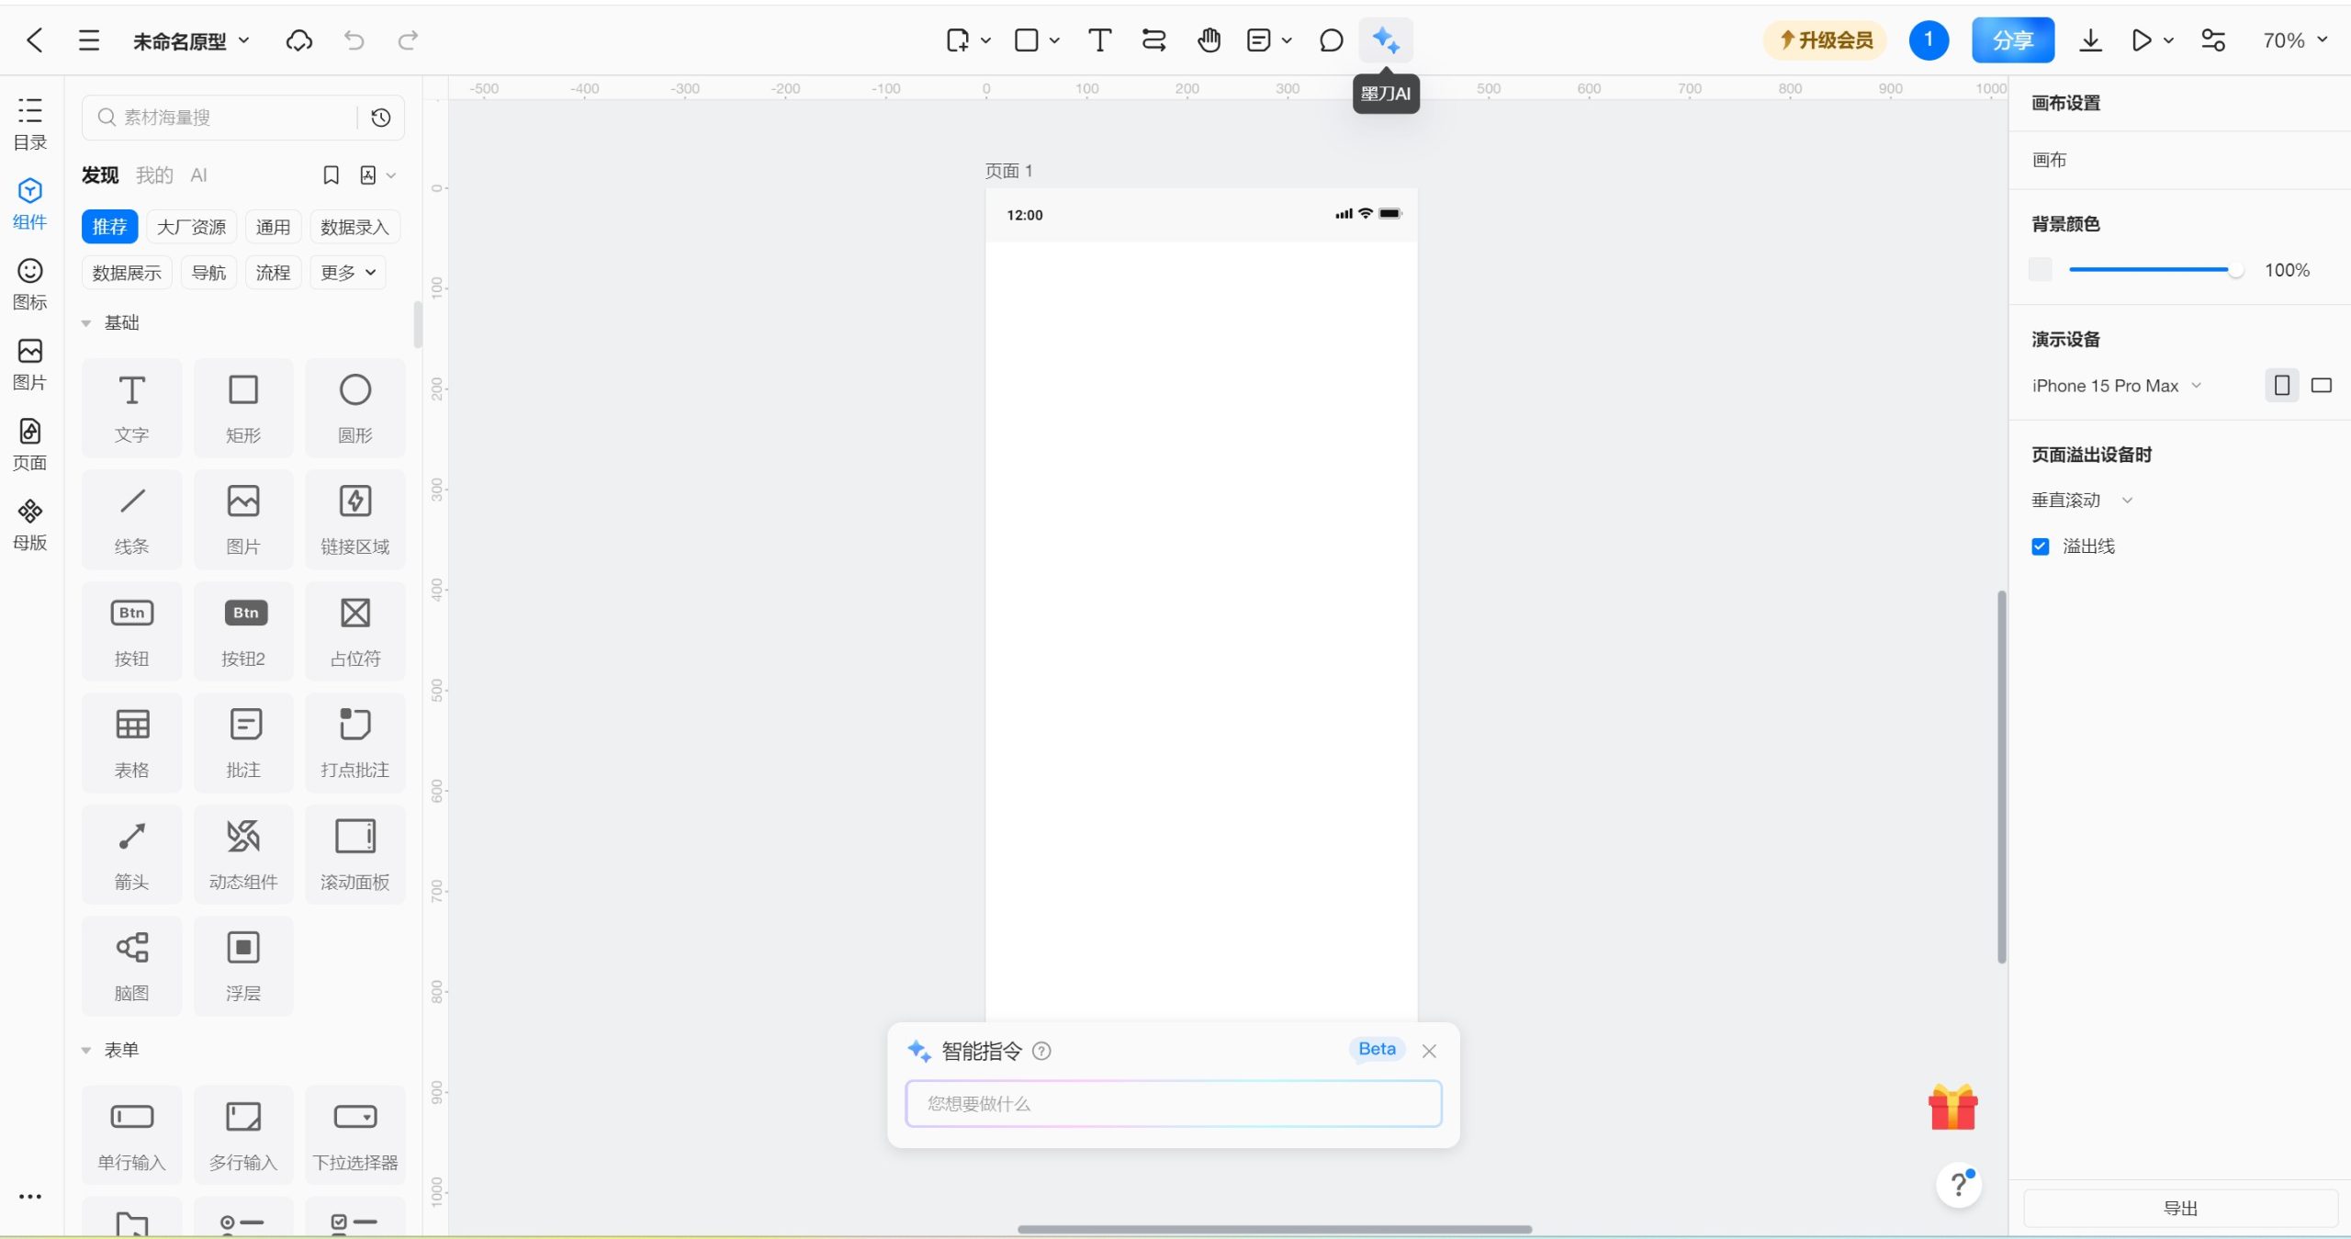
Task: Select the hand pan tool
Action: [1209, 40]
